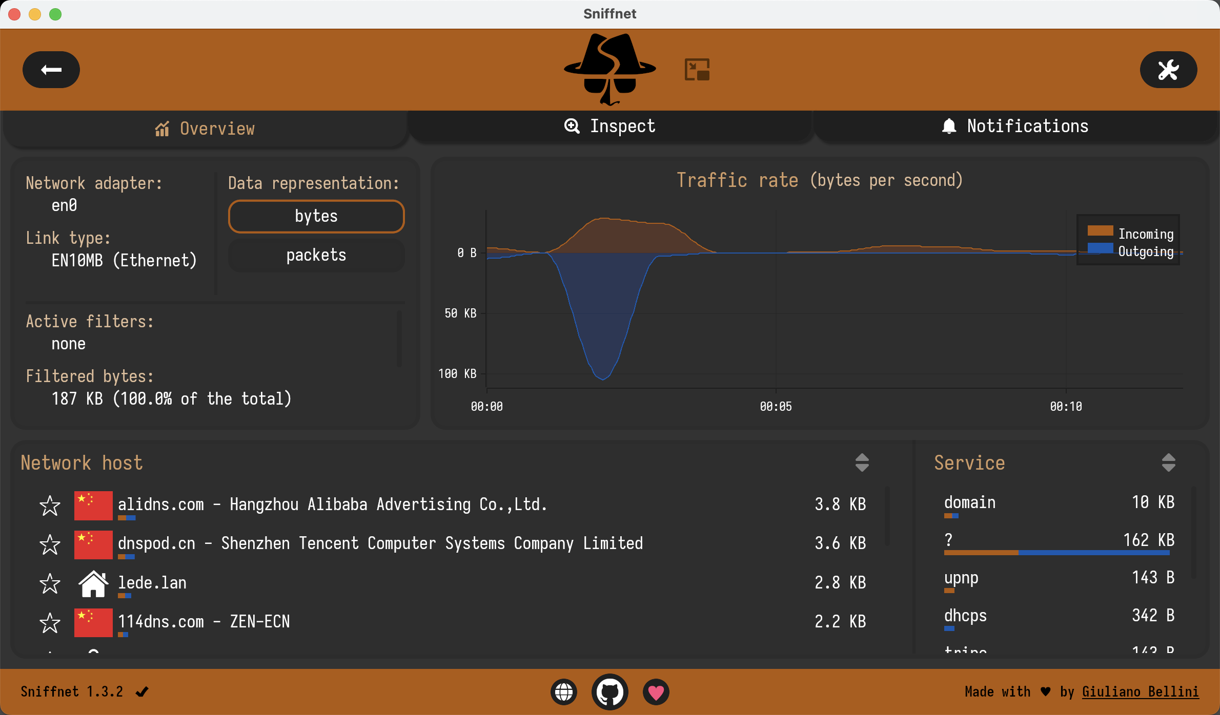1220x715 pixels.
Task: Click the Sniffnet logo
Action: (x=609, y=69)
